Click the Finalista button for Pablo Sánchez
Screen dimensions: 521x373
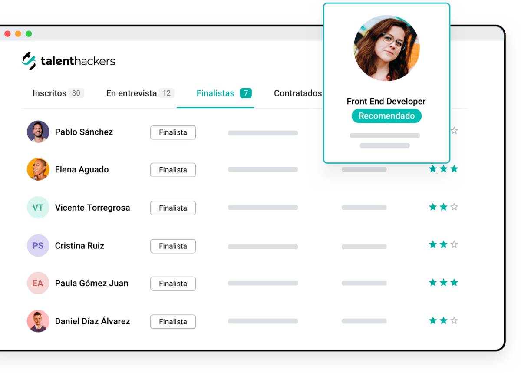173,132
